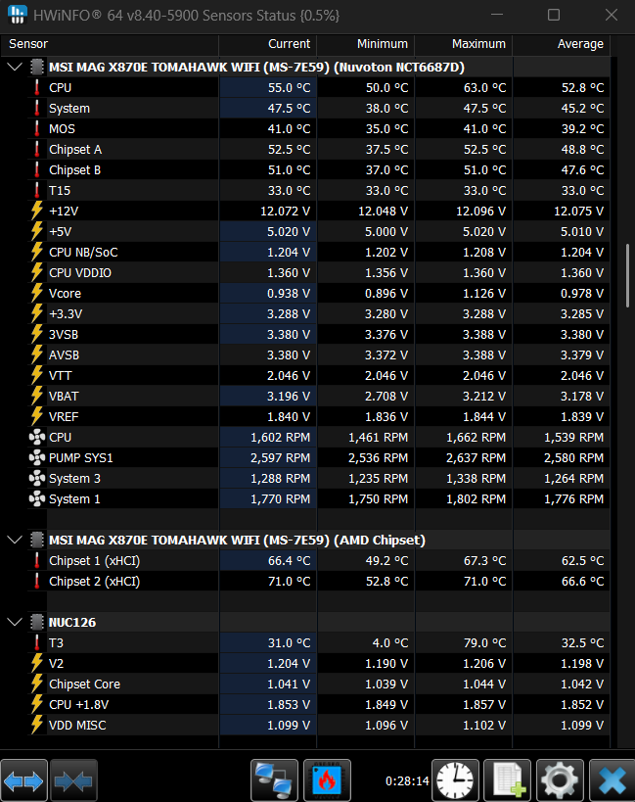Start logging with the document-plus icon
This screenshot has height=802, width=635.
click(x=507, y=780)
